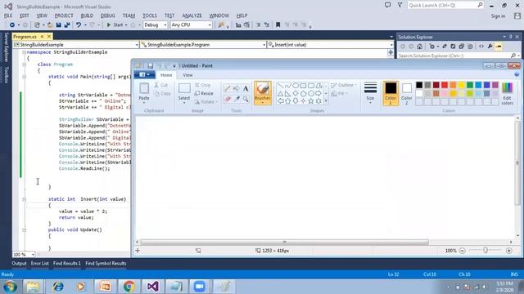Viewport: 524px width, 294px height.
Task: Open Visual Studio from the taskbar
Action: click(x=153, y=287)
